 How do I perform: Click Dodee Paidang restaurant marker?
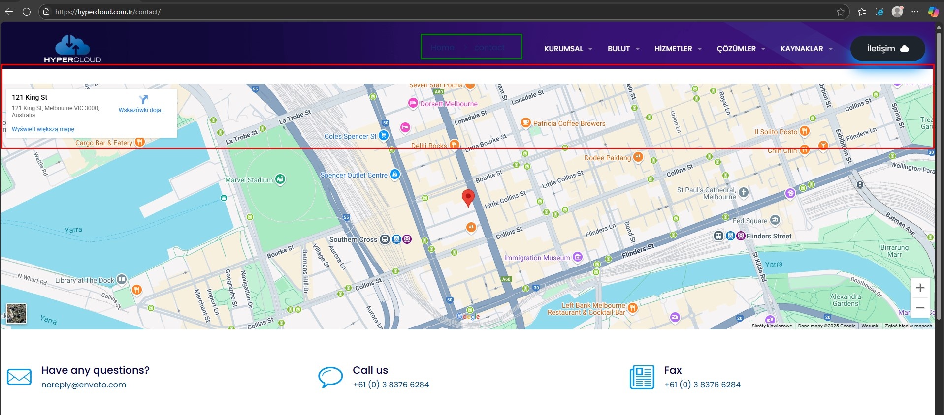638,157
